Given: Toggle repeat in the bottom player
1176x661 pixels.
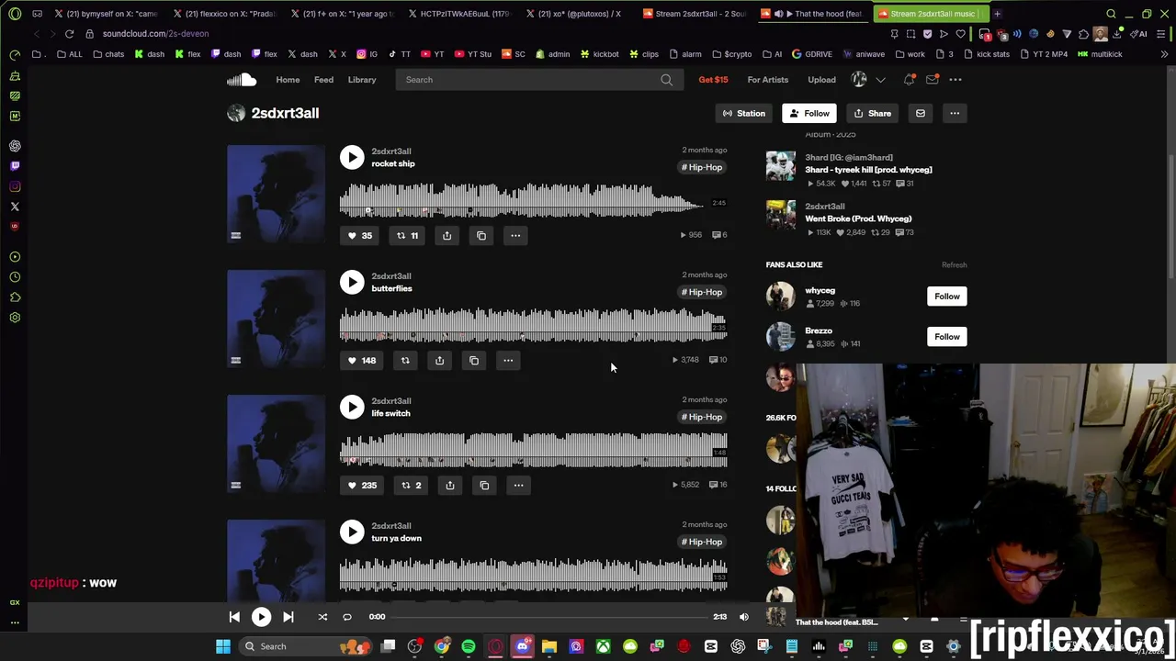Looking at the screenshot, I should (347, 617).
